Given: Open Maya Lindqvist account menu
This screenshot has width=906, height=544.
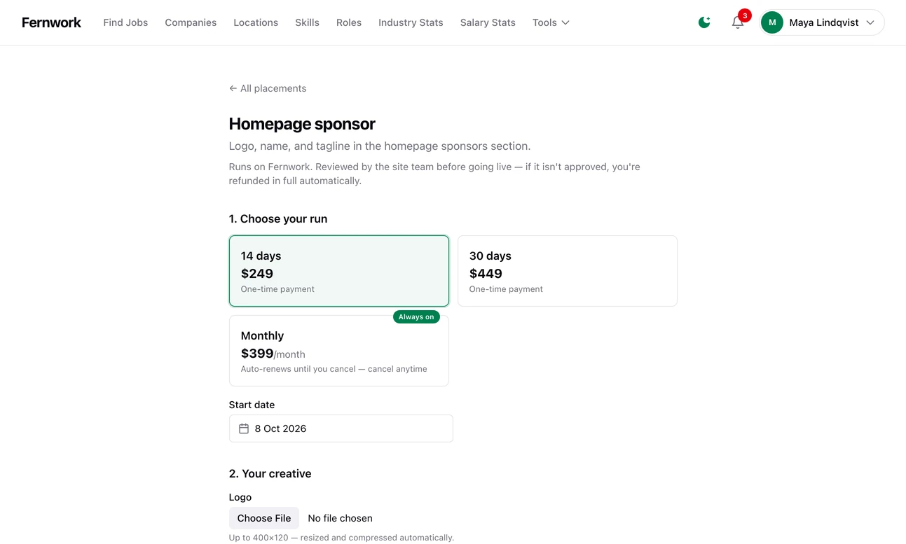Looking at the screenshot, I should (x=822, y=22).
